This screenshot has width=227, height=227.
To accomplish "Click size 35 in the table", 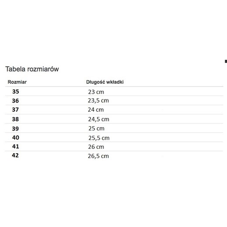I will 16,92.
